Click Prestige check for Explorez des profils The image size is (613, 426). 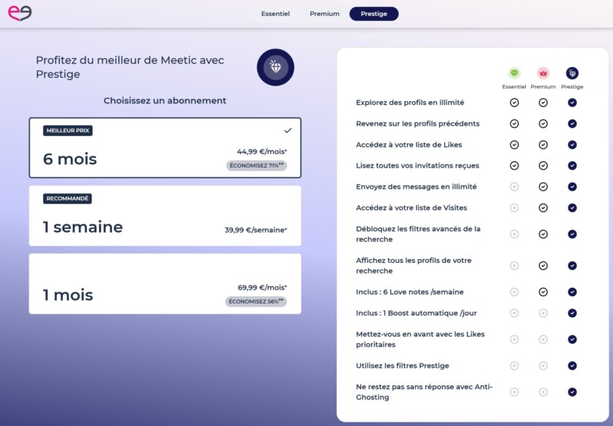tap(572, 103)
